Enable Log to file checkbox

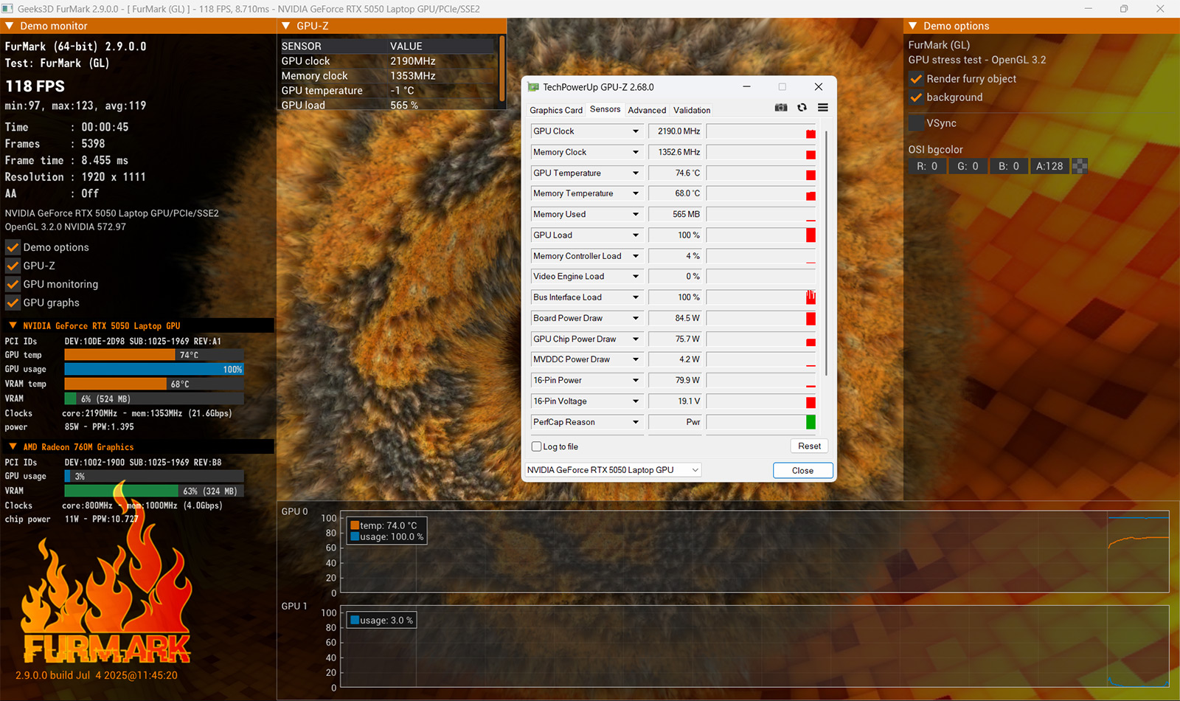[x=537, y=446]
